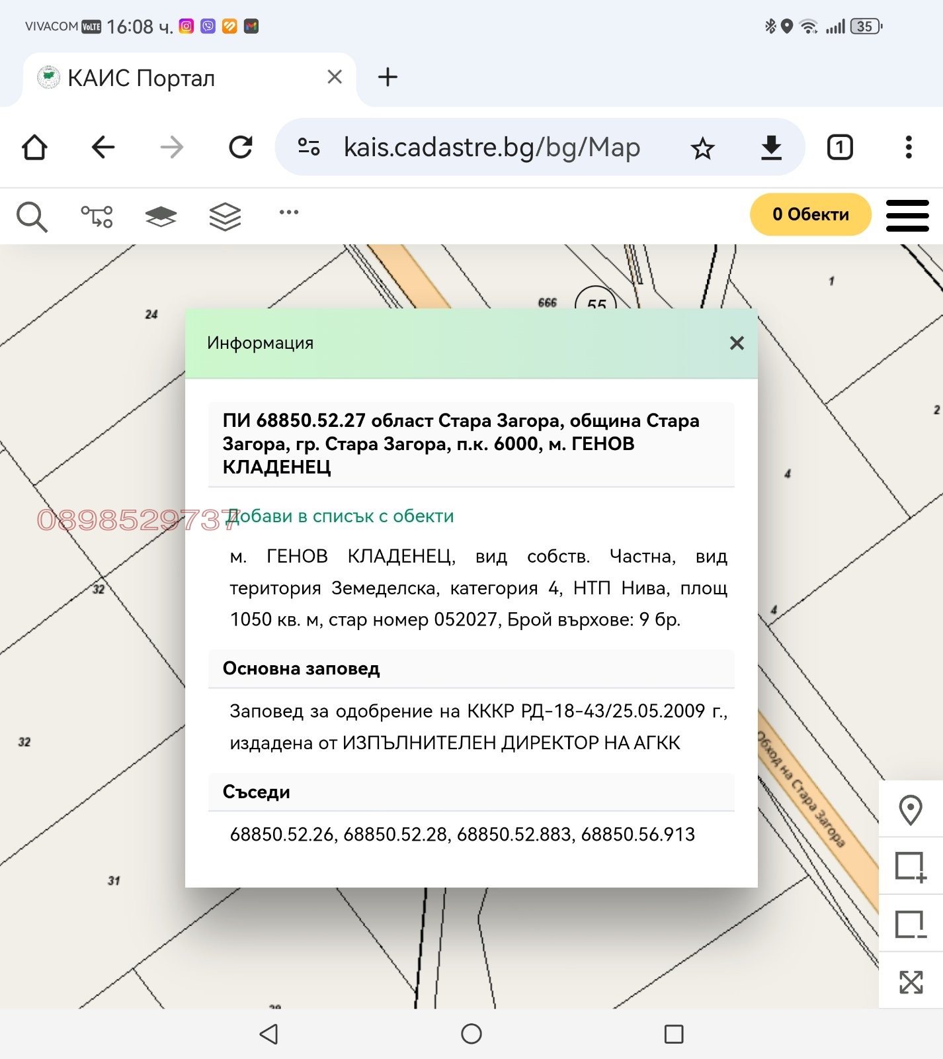Bookmark page with the star icon

[702, 148]
